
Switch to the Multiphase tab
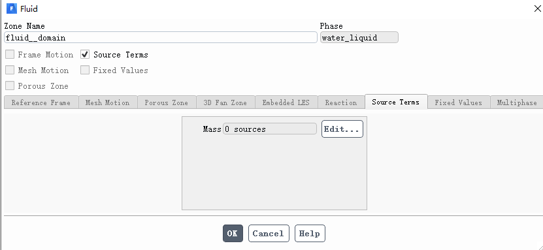517,102
